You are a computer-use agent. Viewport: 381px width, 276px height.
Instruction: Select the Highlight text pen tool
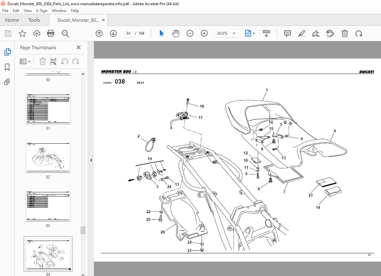tap(301, 33)
